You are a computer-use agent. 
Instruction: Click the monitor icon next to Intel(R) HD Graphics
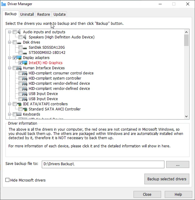point(25,63)
